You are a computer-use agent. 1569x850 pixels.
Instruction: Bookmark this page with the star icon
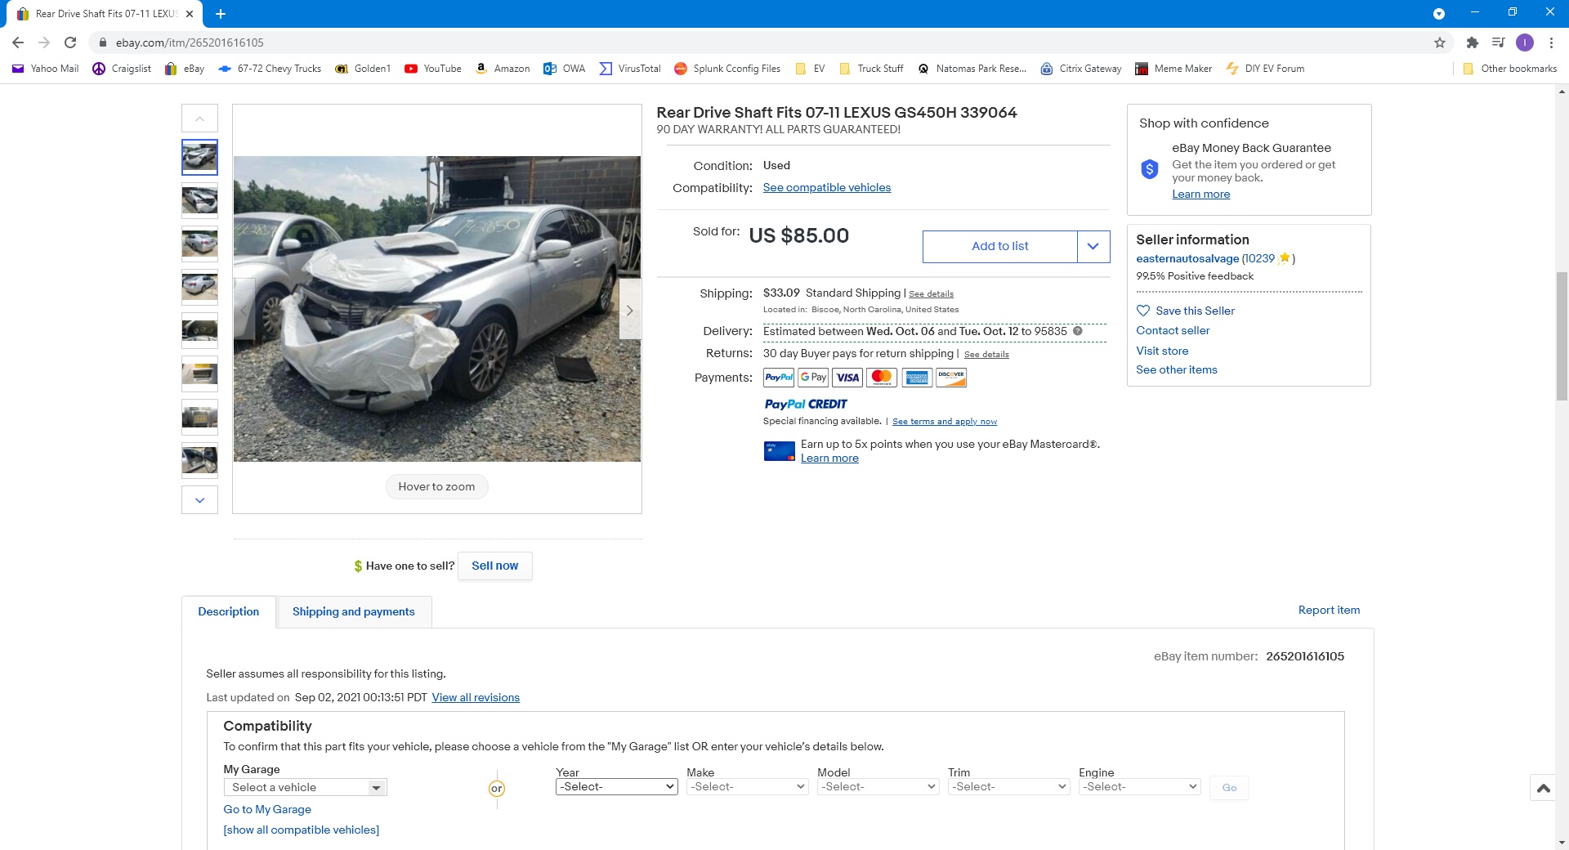pyautogui.click(x=1439, y=42)
